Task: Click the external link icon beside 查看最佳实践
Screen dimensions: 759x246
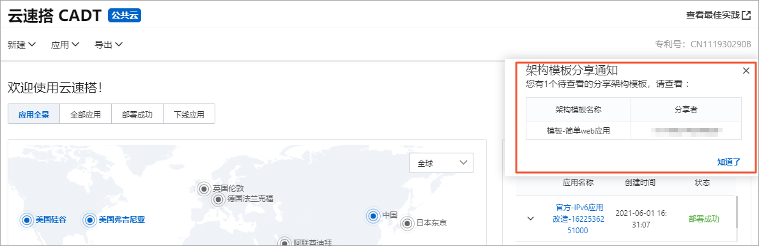Action: click(x=746, y=15)
